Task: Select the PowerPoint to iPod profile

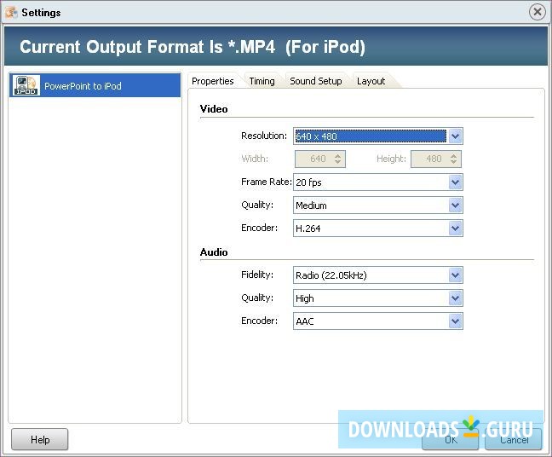Action: click(x=95, y=85)
